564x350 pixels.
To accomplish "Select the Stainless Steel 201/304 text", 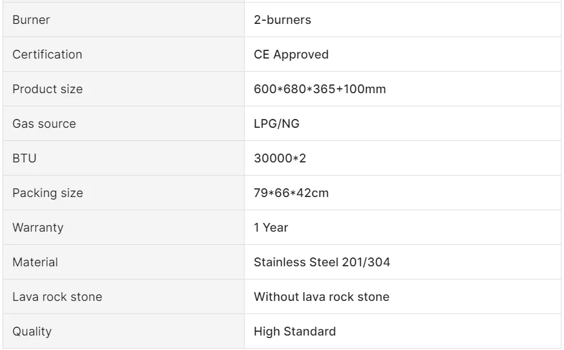I will [322, 262].
